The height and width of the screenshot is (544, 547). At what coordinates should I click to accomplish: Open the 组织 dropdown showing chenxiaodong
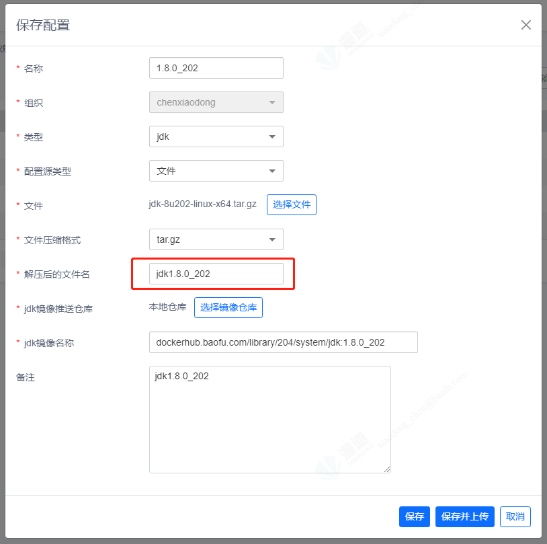pos(216,102)
